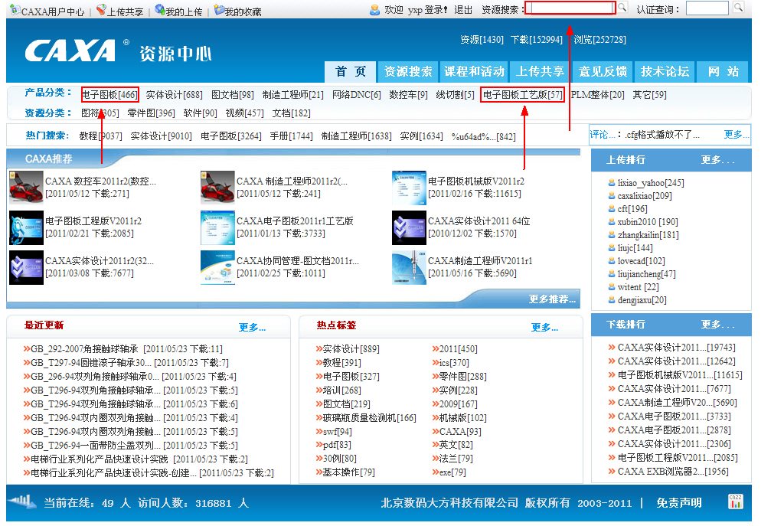The height and width of the screenshot is (526, 784).
Task: Open 更多 link in 最近更新 panel
Action: [x=252, y=328]
